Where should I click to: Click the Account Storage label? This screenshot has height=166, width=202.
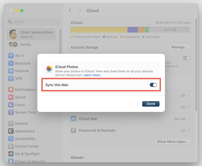click(84, 47)
